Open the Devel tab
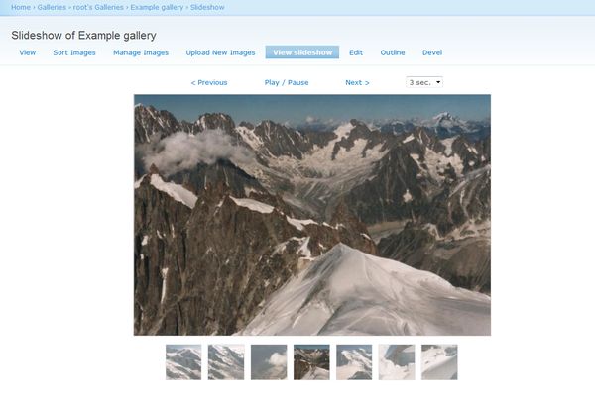The image size is (595, 406). [x=432, y=52]
